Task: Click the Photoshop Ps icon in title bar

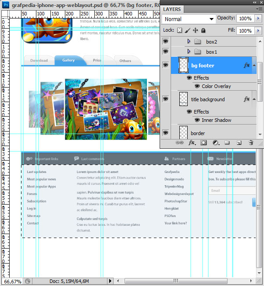Action: pos(6,4)
